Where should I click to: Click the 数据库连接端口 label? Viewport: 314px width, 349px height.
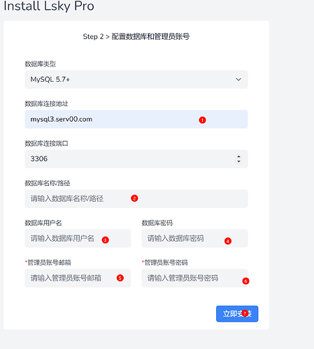46,144
